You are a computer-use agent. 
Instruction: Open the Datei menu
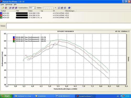2,4
